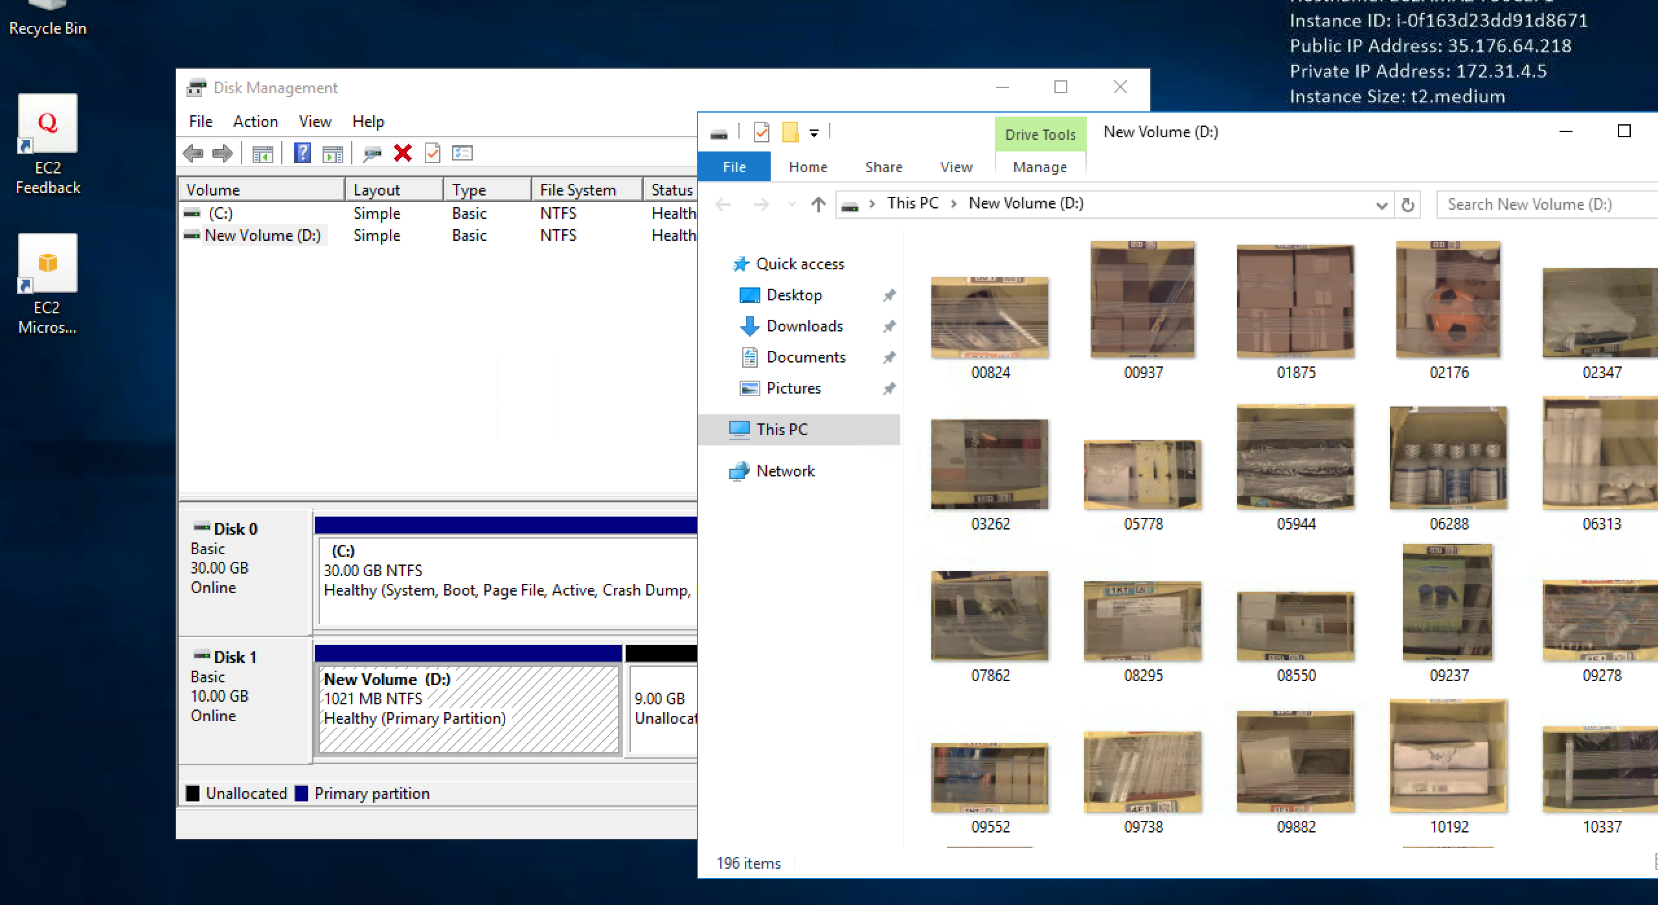Open Action menu in Disk Management
This screenshot has height=905, width=1658.
(x=255, y=122)
